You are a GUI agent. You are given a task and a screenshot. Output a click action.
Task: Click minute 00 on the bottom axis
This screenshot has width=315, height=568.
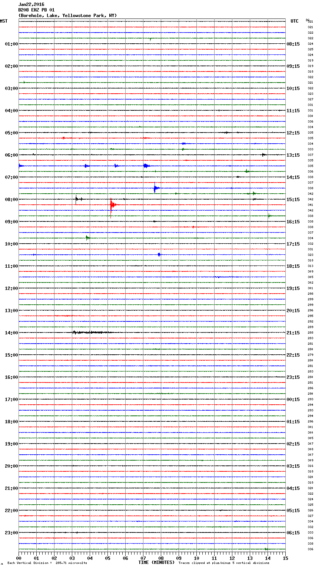19,558
